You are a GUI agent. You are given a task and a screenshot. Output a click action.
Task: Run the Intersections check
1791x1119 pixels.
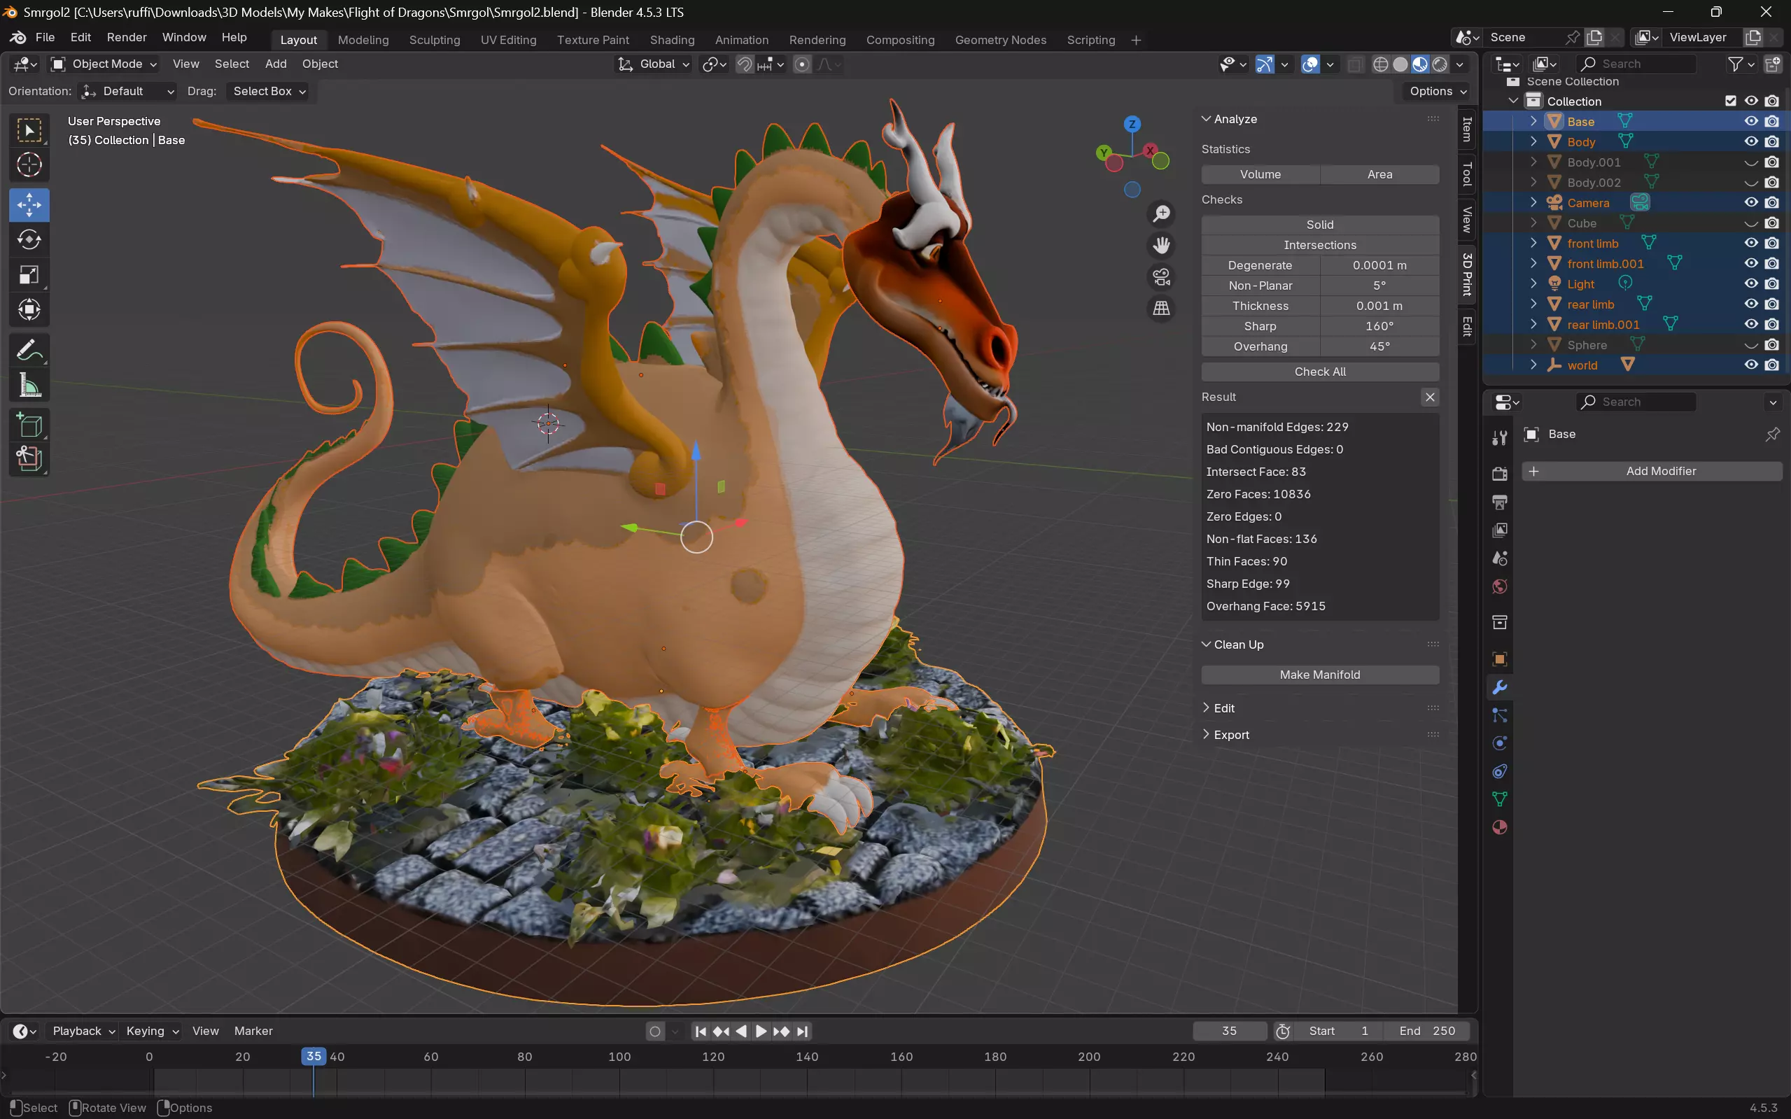pyautogui.click(x=1319, y=245)
